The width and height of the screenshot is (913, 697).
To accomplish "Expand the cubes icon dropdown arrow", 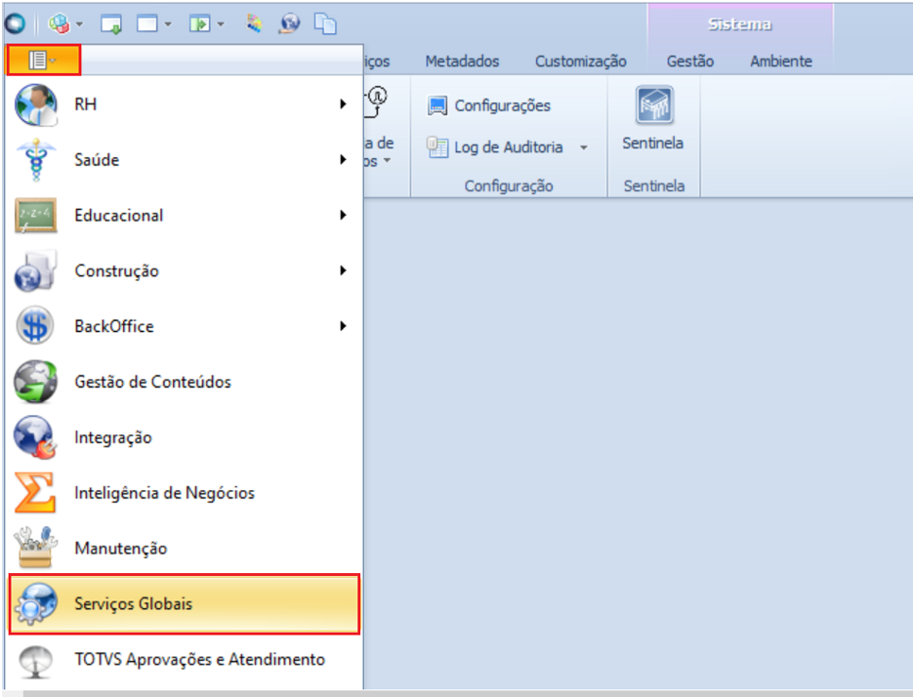I will [x=79, y=24].
